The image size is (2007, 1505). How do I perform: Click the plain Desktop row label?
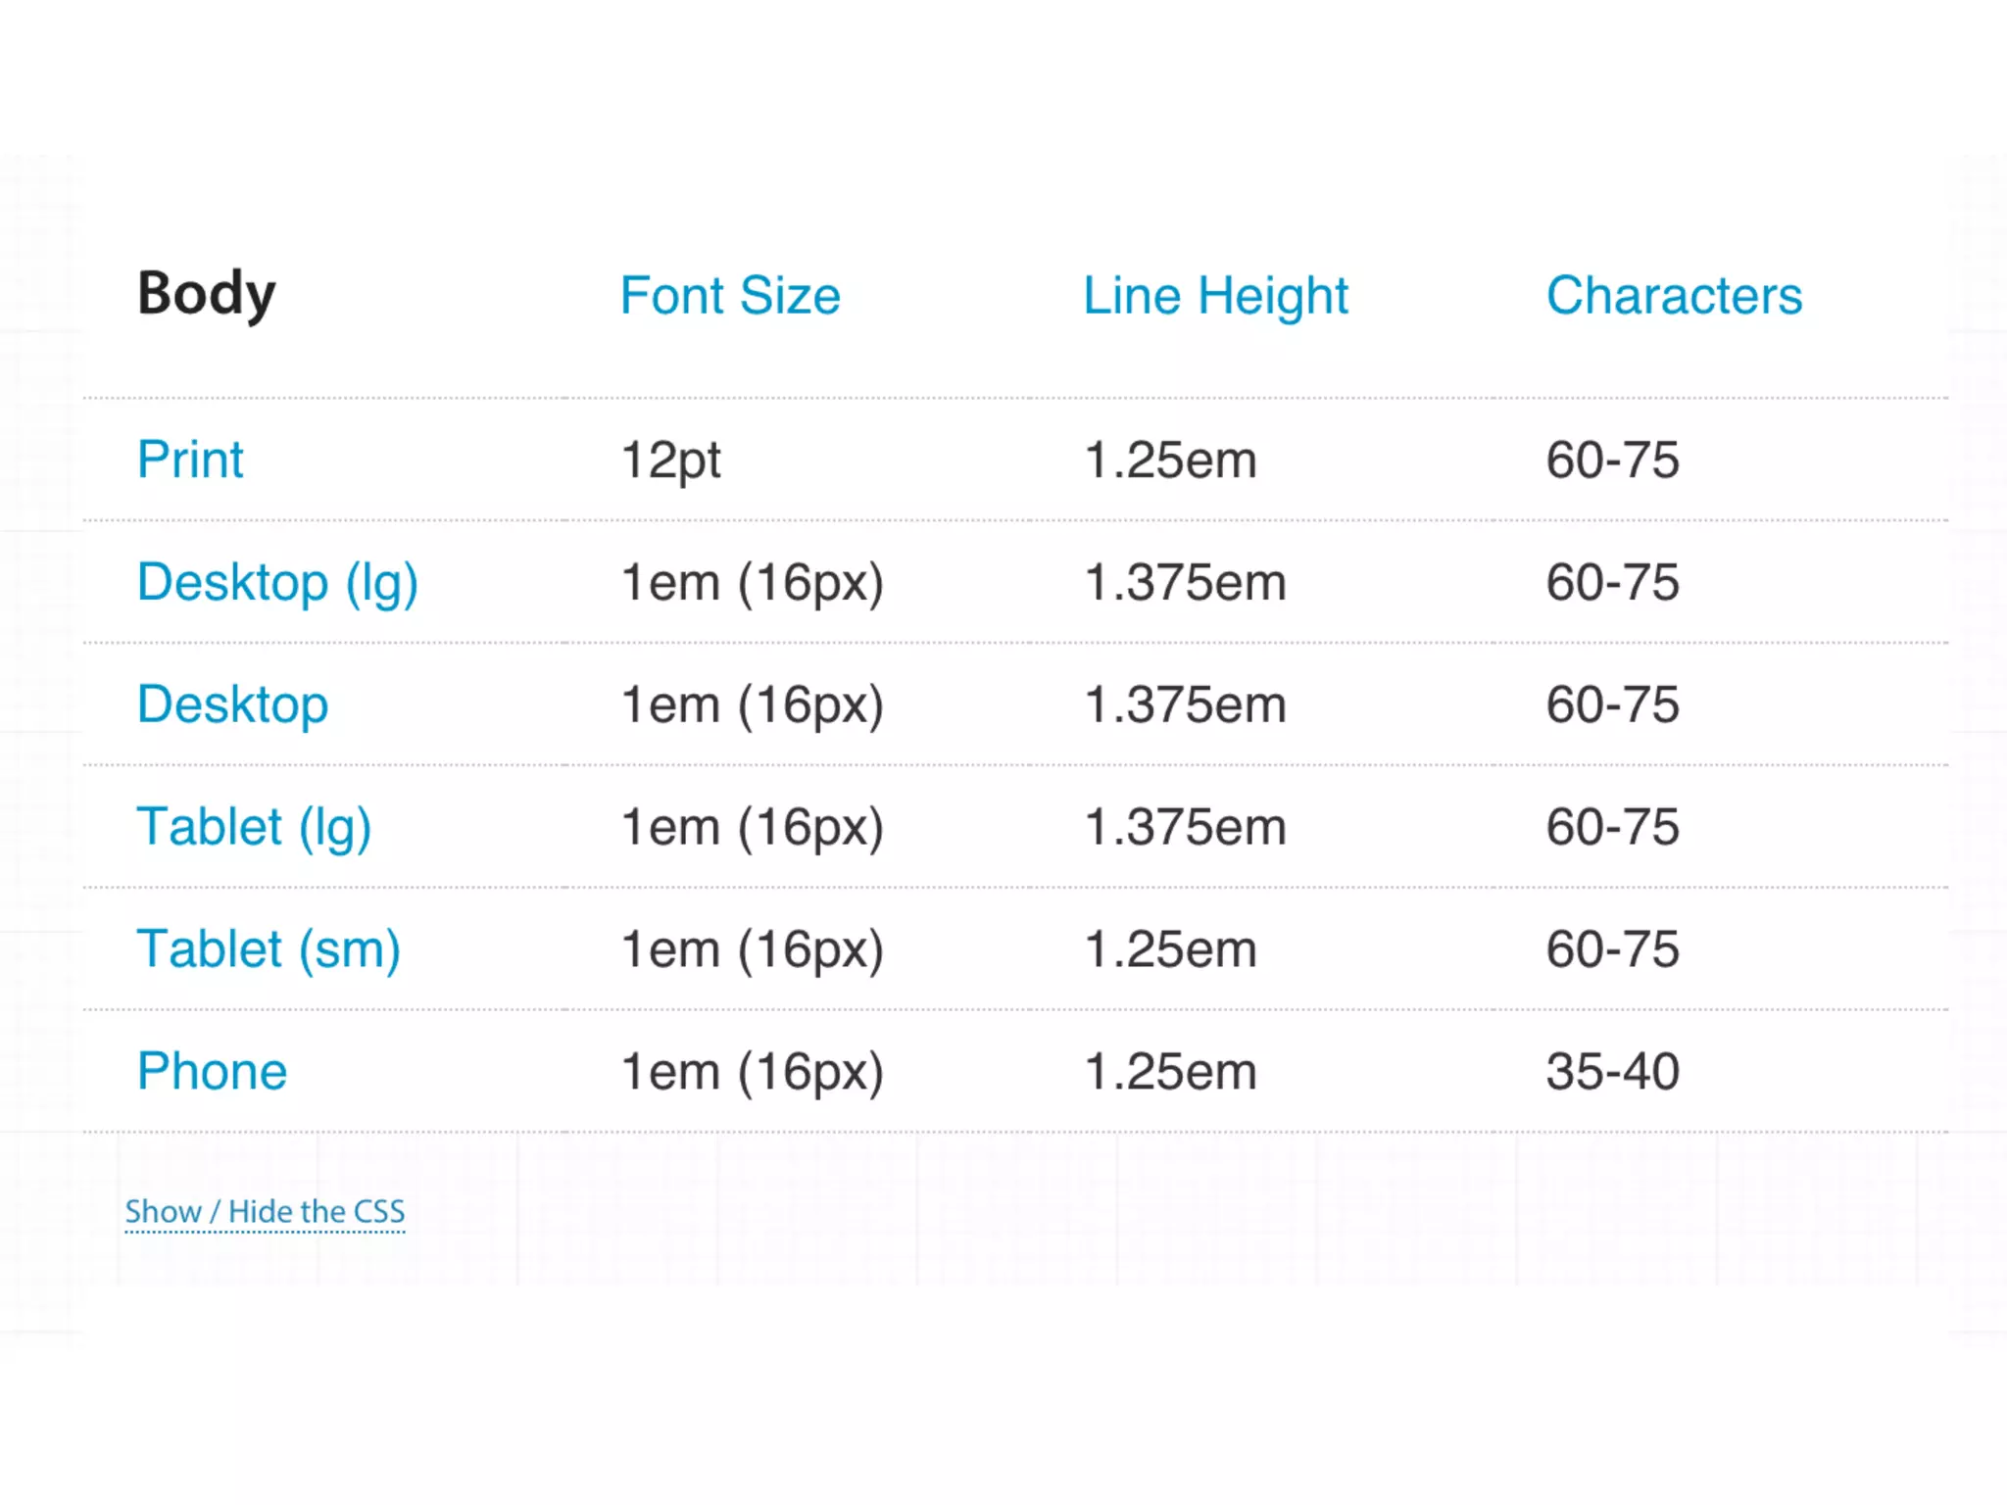coord(232,704)
